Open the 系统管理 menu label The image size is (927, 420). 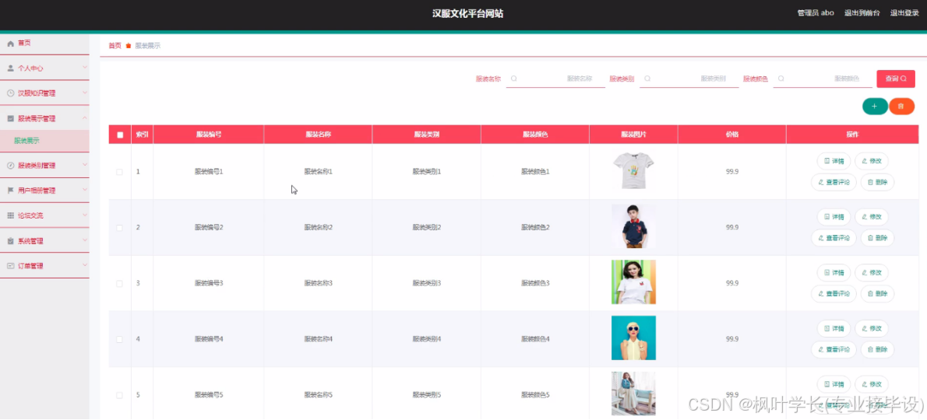click(x=30, y=241)
